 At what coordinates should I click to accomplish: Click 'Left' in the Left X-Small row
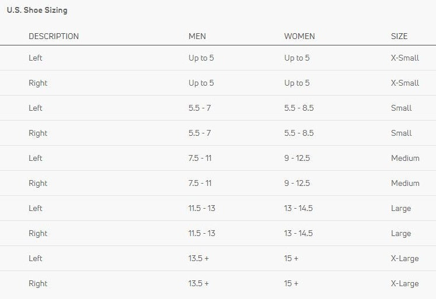click(x=36, y=58)
